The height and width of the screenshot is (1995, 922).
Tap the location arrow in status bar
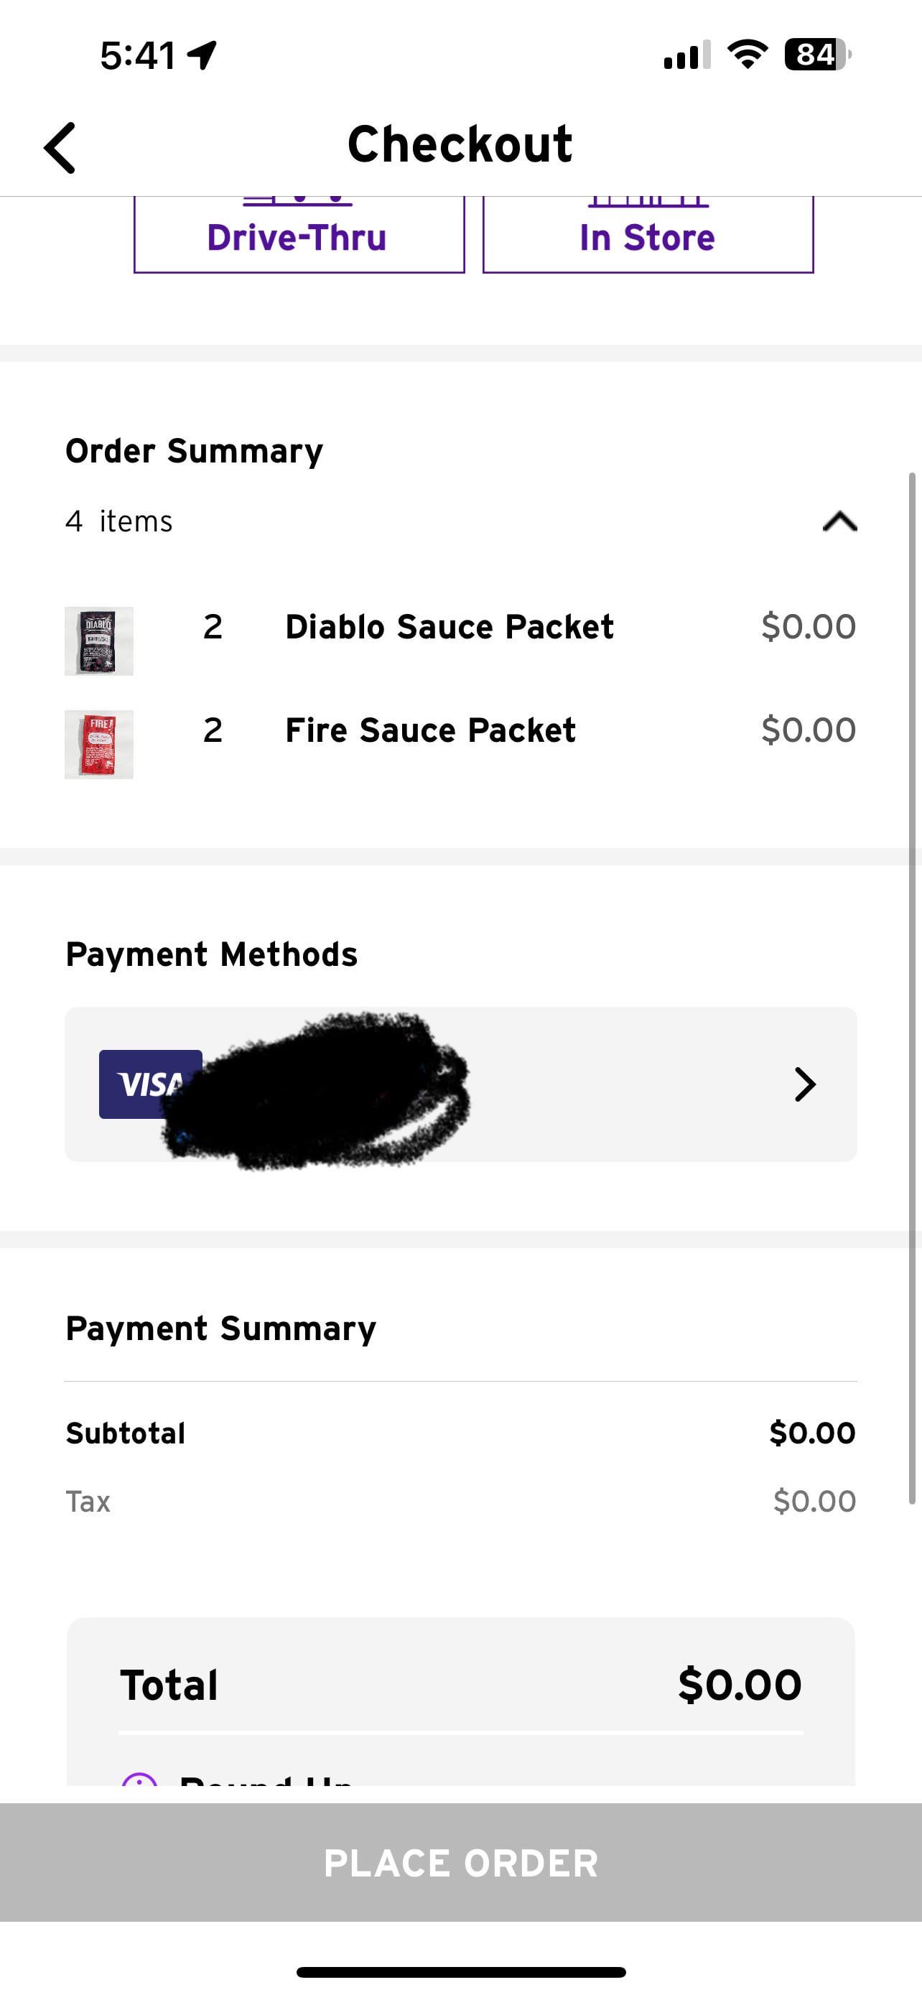202,55
